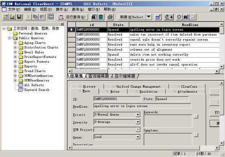The height and width of the screenshot is (157, 225).
Task: Expand the UCMUserQueries folder
Action: [x=15, y=81]
